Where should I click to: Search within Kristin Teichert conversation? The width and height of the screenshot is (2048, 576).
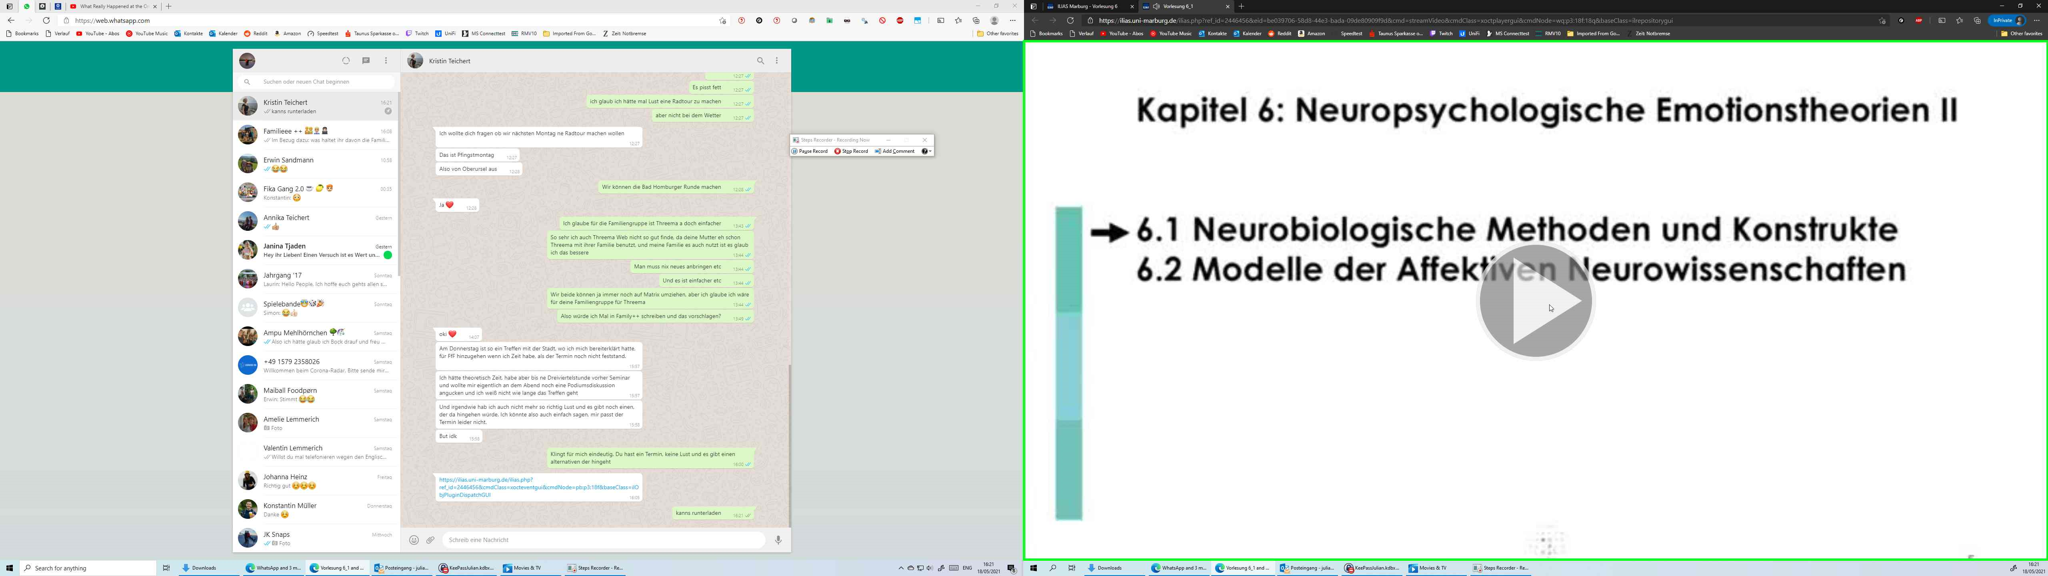[x=760, y=60]
